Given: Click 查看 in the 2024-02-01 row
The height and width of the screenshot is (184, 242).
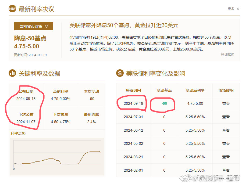Looking at the screenshot, I should pyautogui.click(x=226, y=170).
